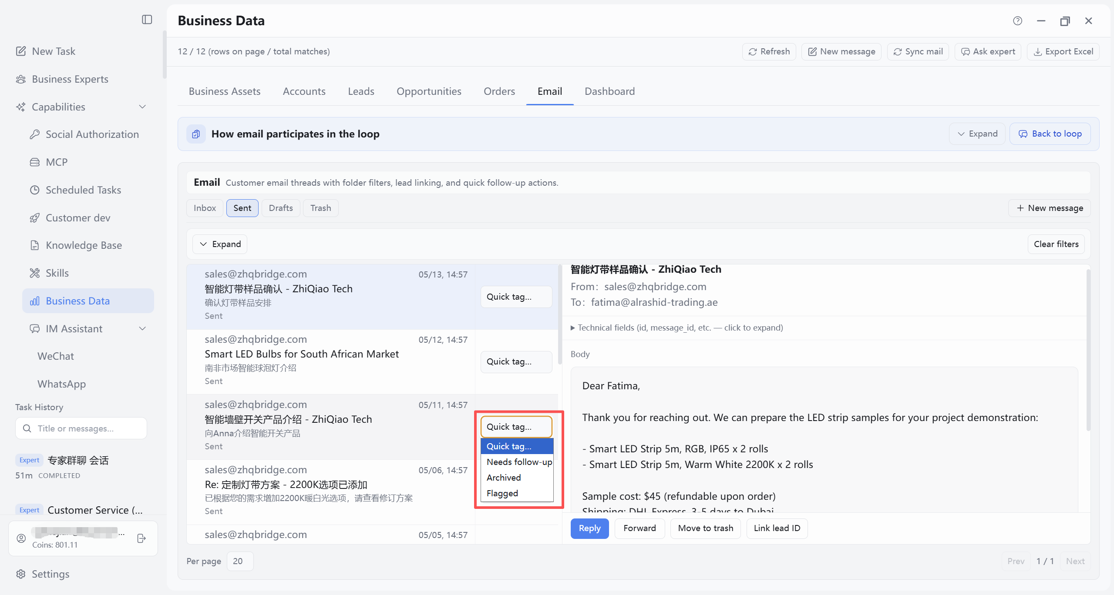Image resolution: width=1114 pixels, height=595 pixels.
Task: Open the Trash folder filter
Action: point(320,208)
